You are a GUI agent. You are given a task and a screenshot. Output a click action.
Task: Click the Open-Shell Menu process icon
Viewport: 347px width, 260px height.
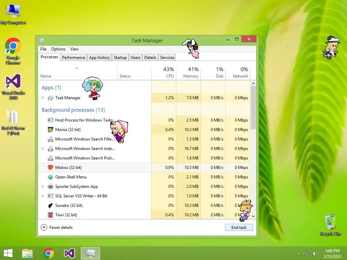[x=50, y=177]
